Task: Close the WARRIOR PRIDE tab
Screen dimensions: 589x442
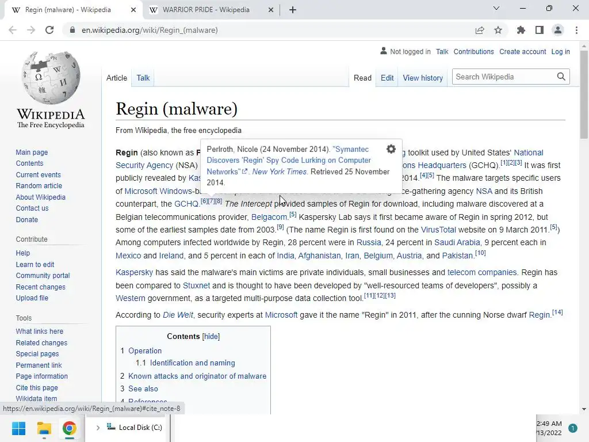Action: [x=271, y=10]
